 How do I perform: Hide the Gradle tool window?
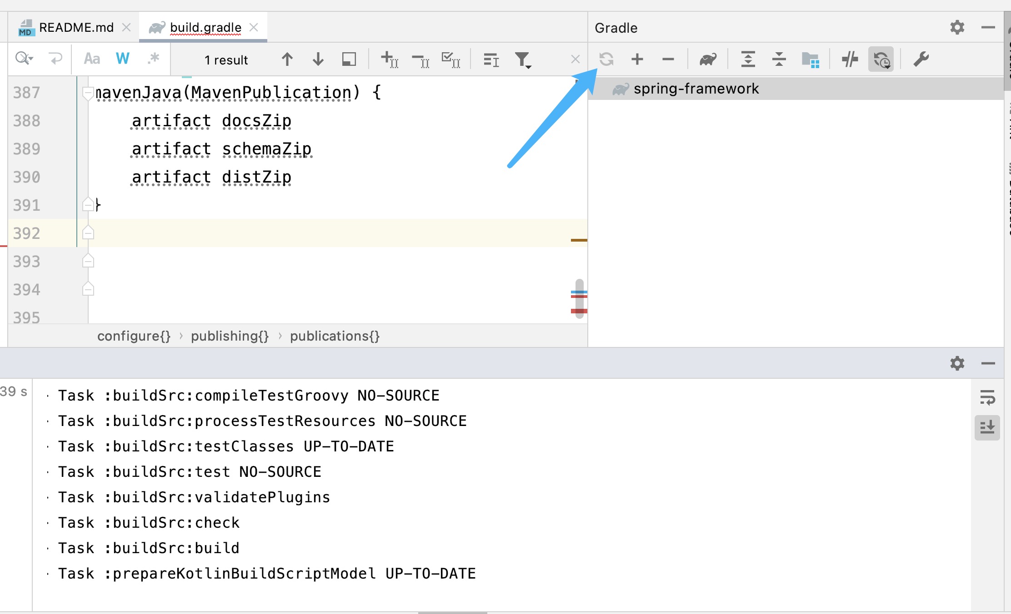click(x=988, y=27)
